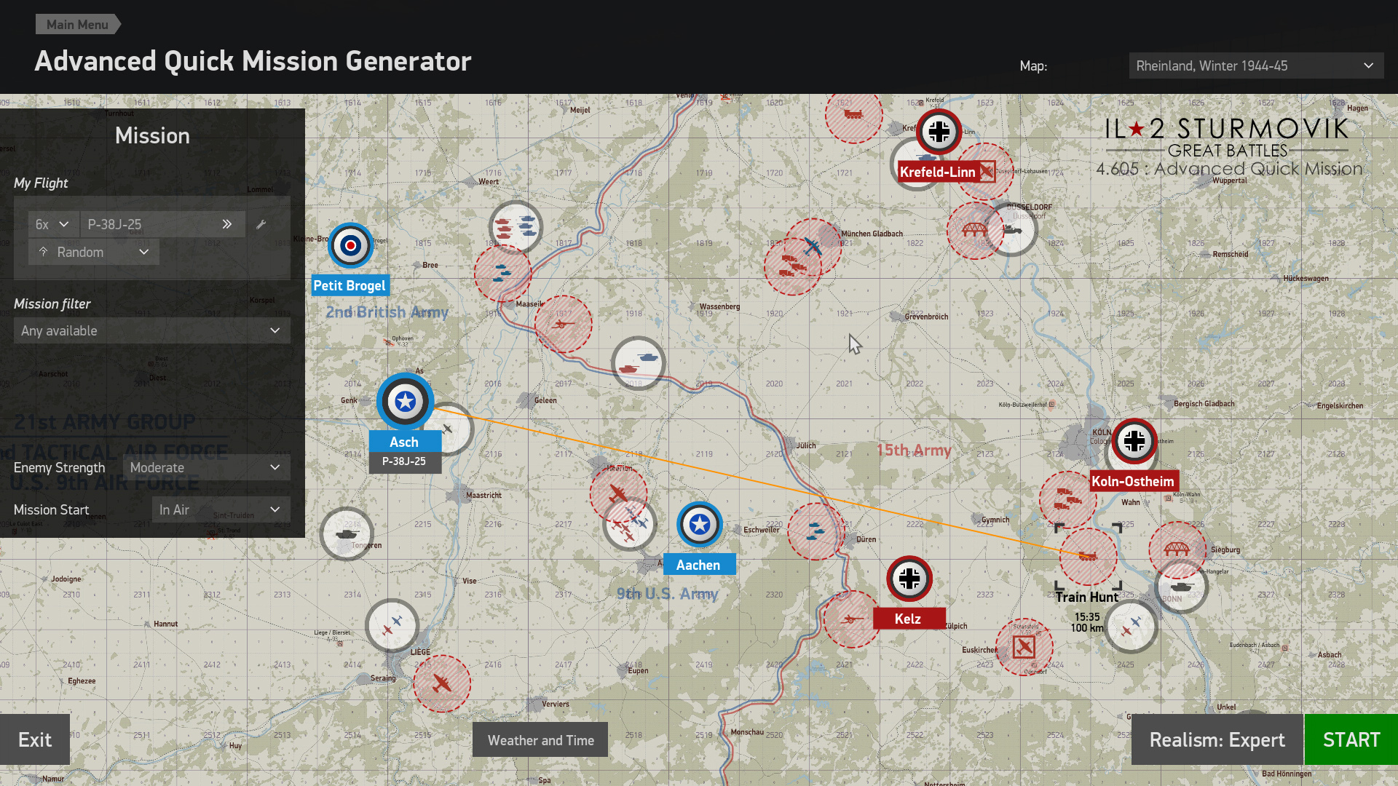Image resolution: width=1398 pixels, height=786 pixels.
Task: Change Enemy Strength Moderate dropdown
Action: pos(206,467)
